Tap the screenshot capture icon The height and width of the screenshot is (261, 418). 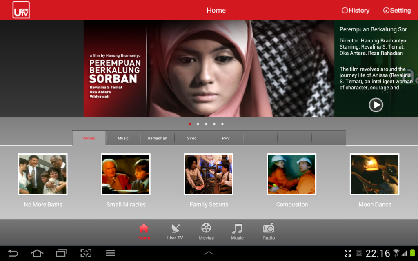(86, 253)
